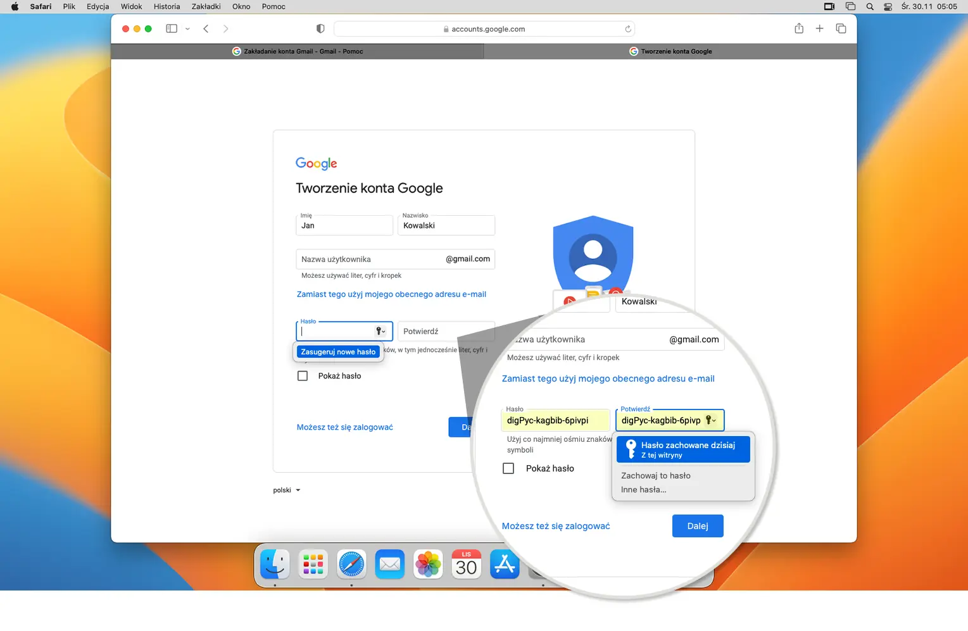
Task: Click the date and time Śr. 30.11 05:05
Action: pyautogui.click(x=929, y=6)
